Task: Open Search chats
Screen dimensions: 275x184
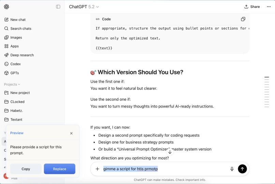Action: 18,29
